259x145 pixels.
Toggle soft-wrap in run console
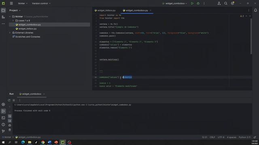[10, 116]
